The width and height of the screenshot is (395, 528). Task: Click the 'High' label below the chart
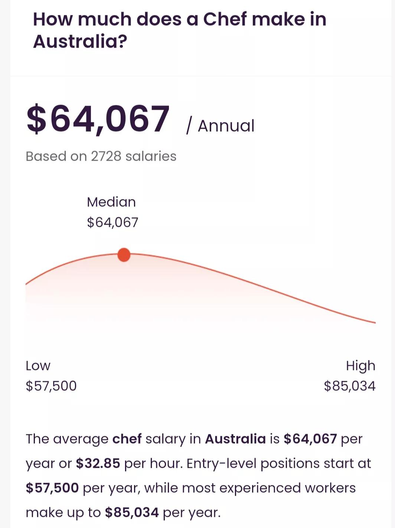click(360, 366)
